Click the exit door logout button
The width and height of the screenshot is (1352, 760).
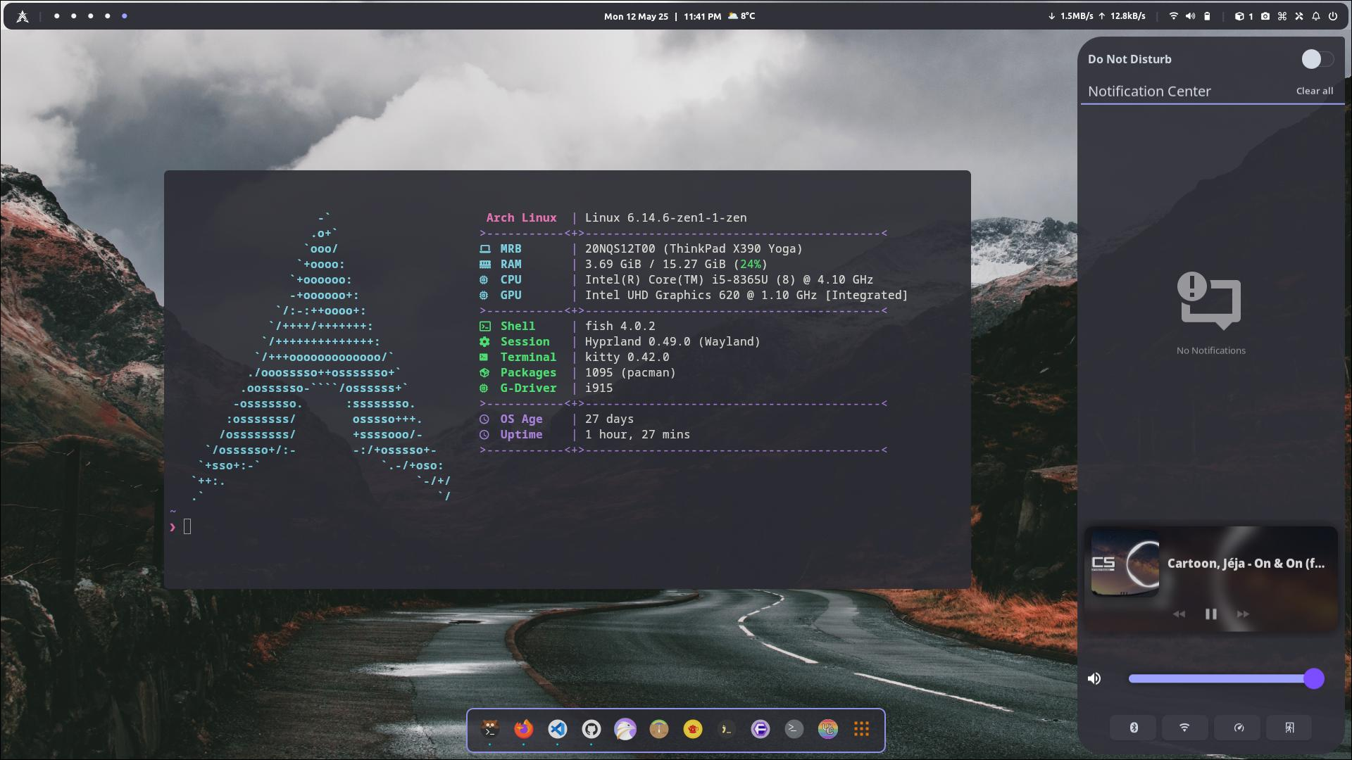[x=1289, y=728]
